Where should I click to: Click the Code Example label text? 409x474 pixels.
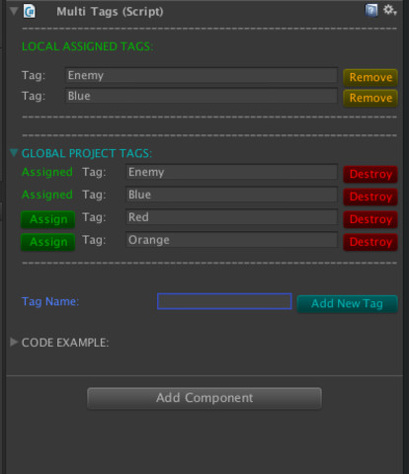pos(65,343)
